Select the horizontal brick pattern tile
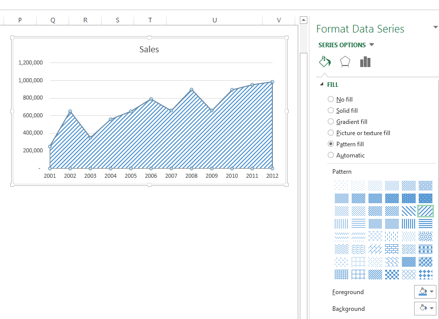The height and width of the screenshot is (319, 439). 391,248
